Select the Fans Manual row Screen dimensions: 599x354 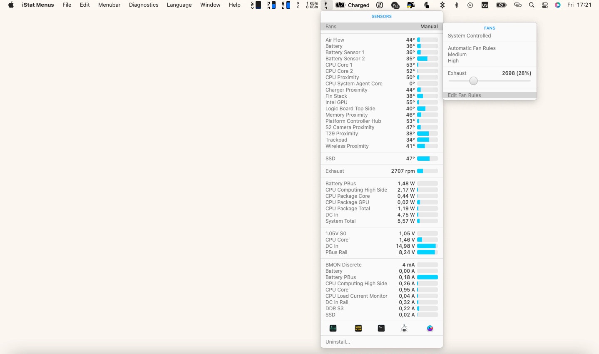tap(382, 26)
